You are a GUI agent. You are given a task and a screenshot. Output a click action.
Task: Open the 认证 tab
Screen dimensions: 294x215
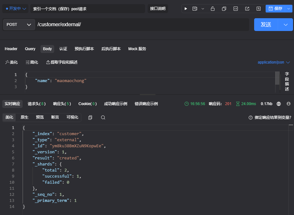coord(63,49)
